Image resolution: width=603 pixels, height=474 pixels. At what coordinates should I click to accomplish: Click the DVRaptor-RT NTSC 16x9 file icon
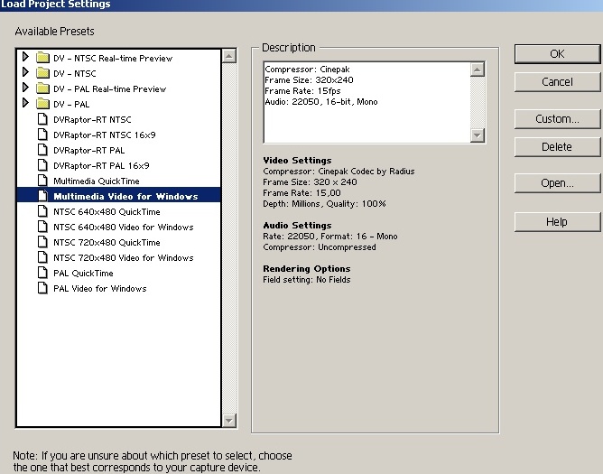coord(42,135)
